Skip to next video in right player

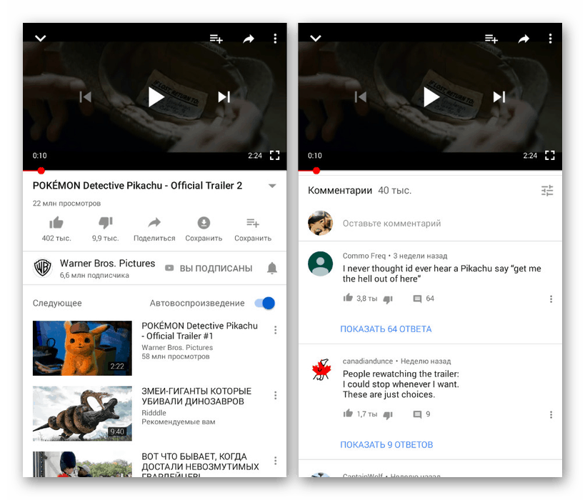(x=499, y=97)
